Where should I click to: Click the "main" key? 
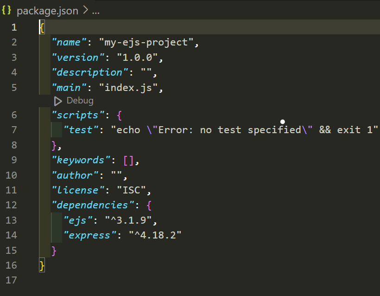pyautogui.click(x=69, y=88)
